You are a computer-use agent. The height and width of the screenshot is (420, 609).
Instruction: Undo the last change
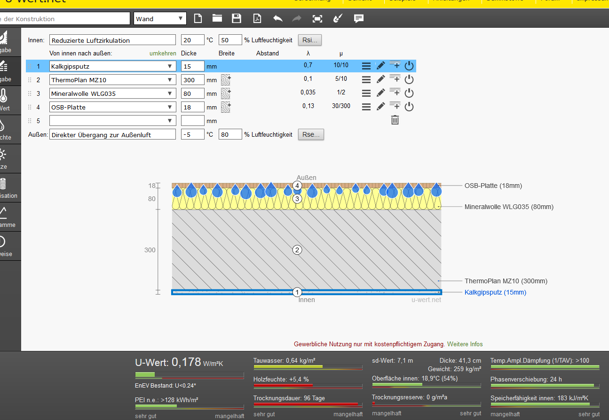point(277,19)
